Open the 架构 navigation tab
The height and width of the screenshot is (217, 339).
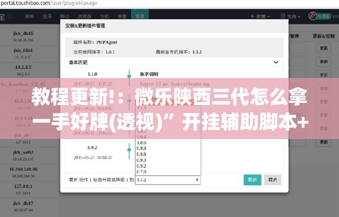[29, 16]
